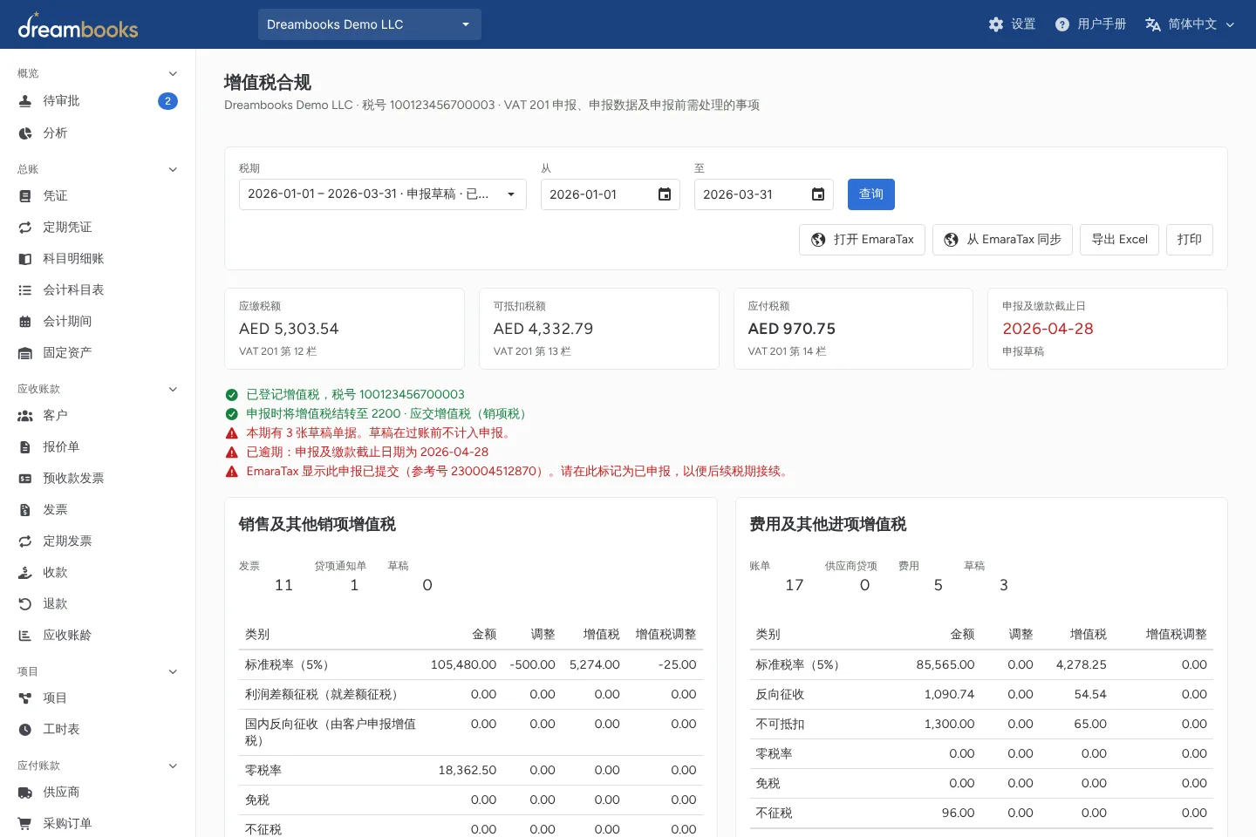1256x837 pixels.
Task: Collapse the 项目 sidebar section
Action: (x=173, y=671)
